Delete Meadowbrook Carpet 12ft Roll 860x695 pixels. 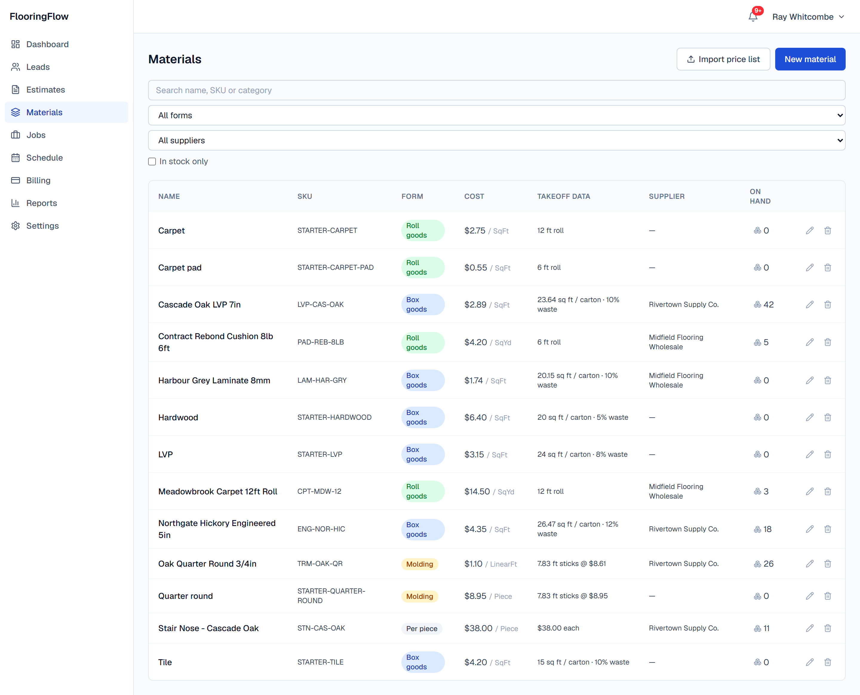[x=827, y=492]
